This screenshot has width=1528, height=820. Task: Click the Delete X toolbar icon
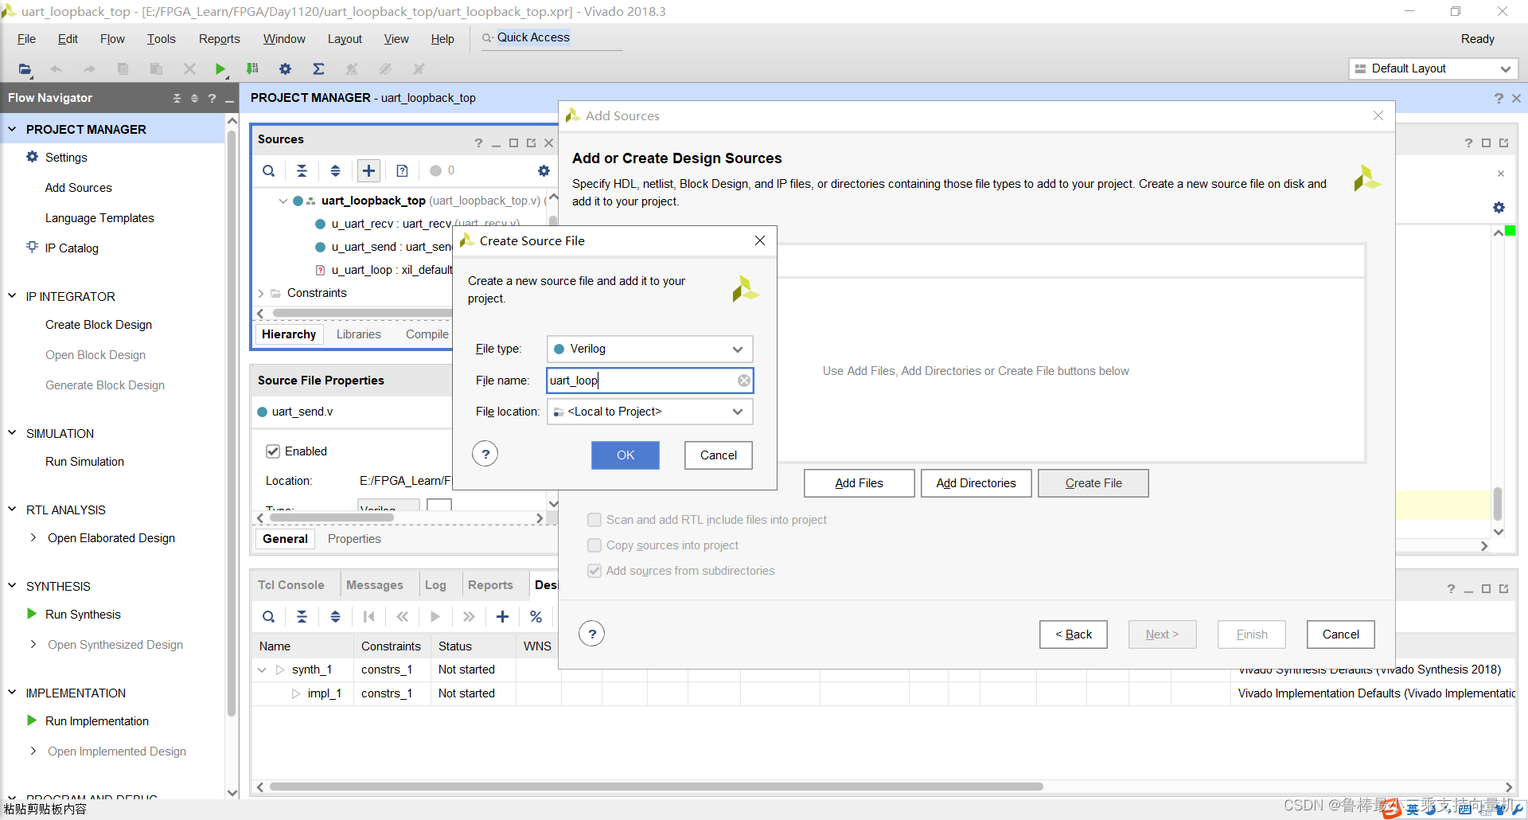click(189, 69)
